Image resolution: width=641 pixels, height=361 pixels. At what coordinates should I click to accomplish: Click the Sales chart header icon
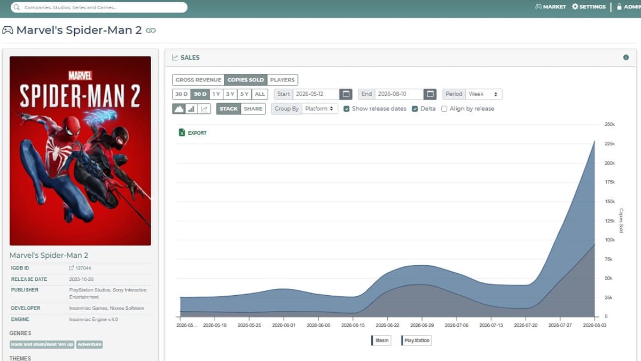coord(175,57)
